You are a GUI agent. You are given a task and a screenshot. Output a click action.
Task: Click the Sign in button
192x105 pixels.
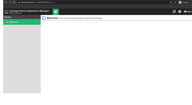coord(188,11)
